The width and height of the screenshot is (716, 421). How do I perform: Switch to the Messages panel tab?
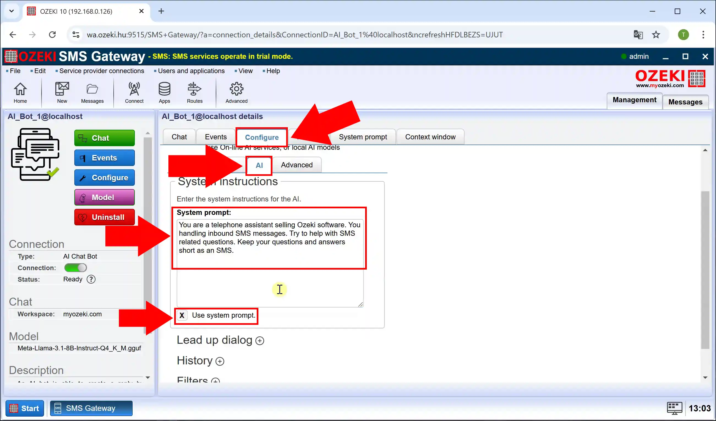tap(685, 102)
